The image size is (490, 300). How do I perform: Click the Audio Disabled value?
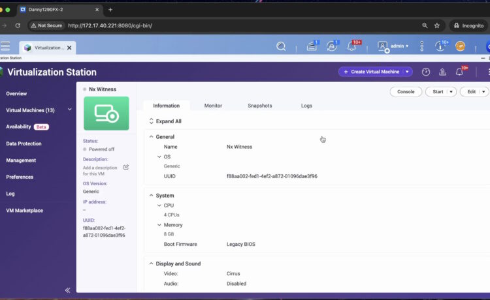[237, 284]
